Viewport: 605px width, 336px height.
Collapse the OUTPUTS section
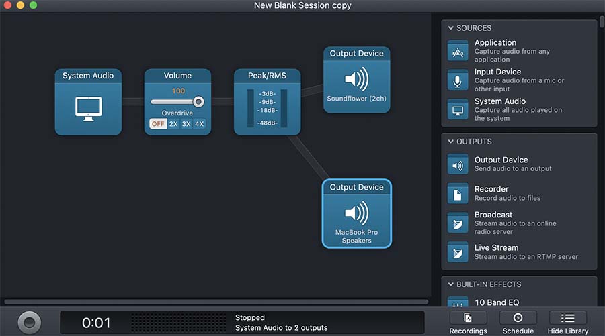(450, 142)
